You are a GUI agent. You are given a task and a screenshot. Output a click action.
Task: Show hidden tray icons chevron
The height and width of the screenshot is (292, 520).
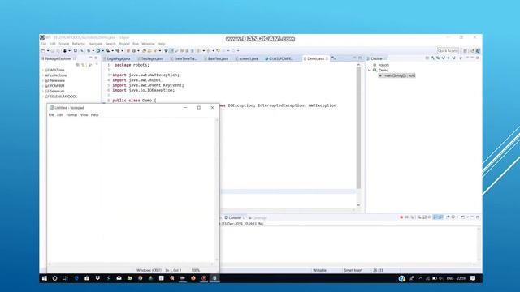pos(421,278)
